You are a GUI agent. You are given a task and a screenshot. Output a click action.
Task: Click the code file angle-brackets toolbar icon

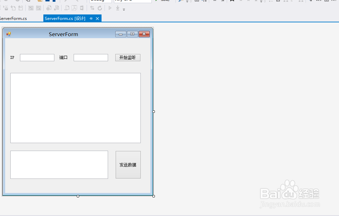(67, 8)
